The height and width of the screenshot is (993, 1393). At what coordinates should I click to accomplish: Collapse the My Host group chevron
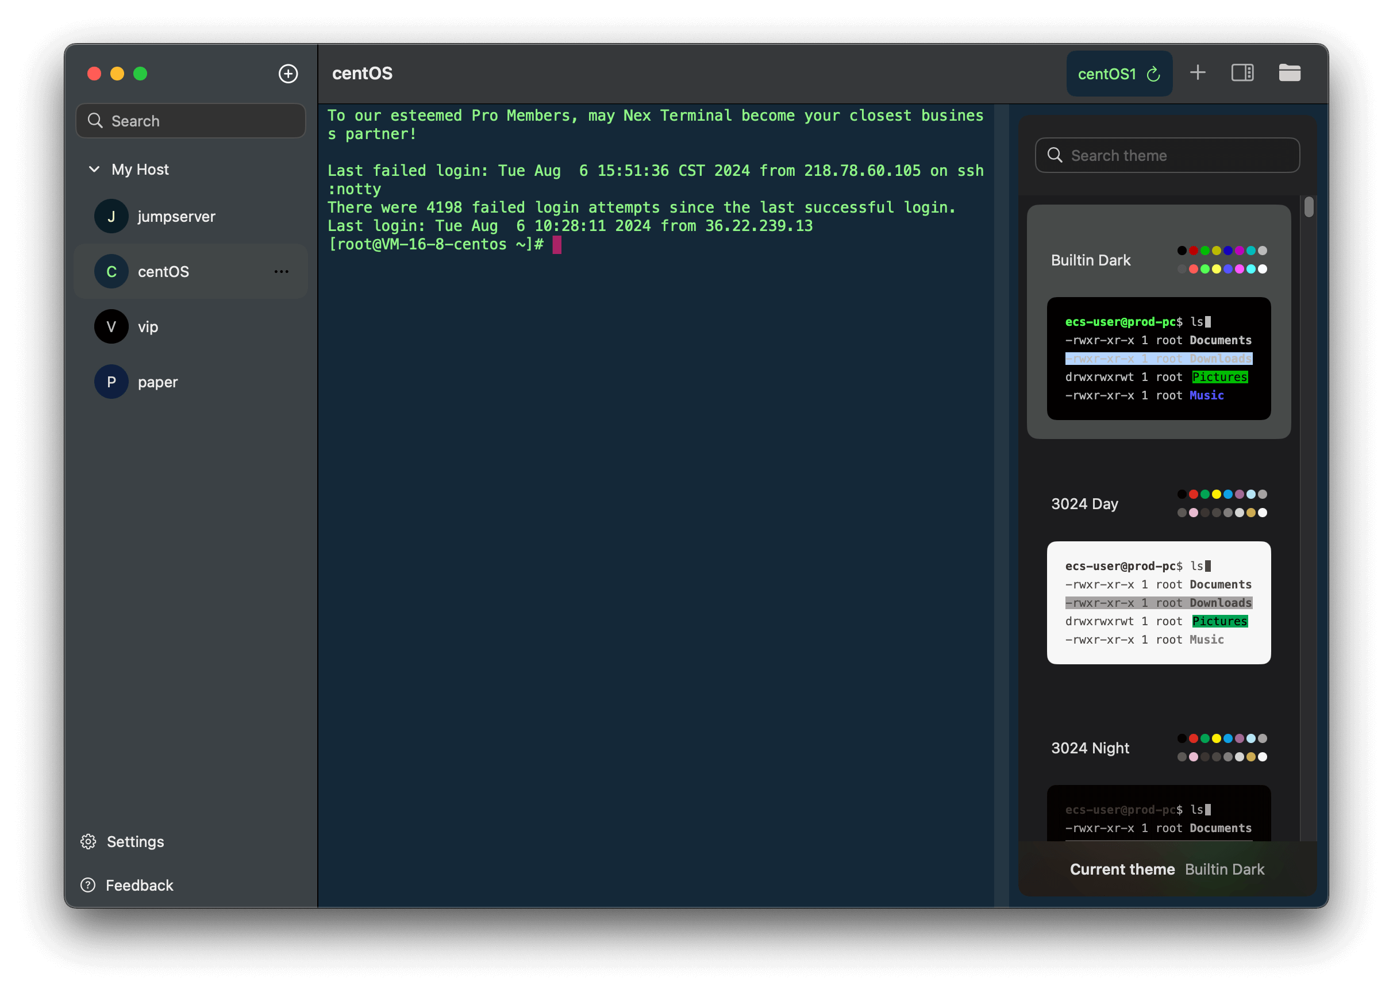(x=94, y=170)
